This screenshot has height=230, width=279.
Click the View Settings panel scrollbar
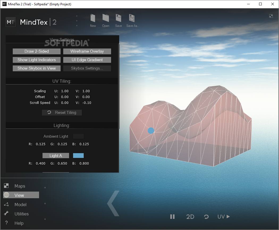point(119,86)
